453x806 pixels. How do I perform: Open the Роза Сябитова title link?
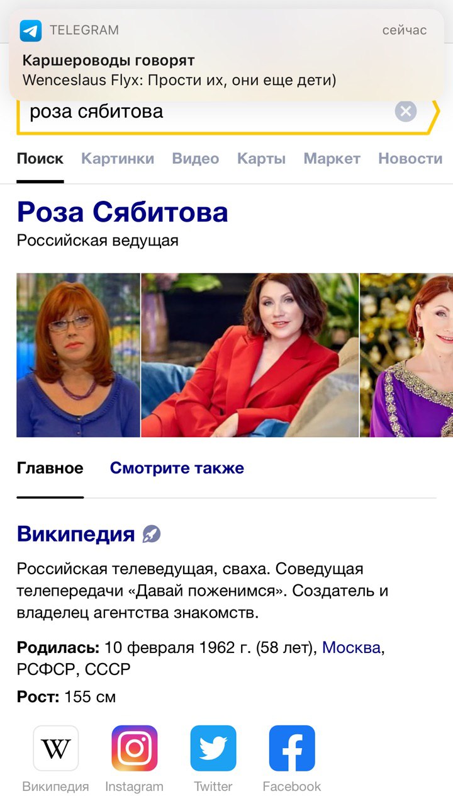(122, 212)
